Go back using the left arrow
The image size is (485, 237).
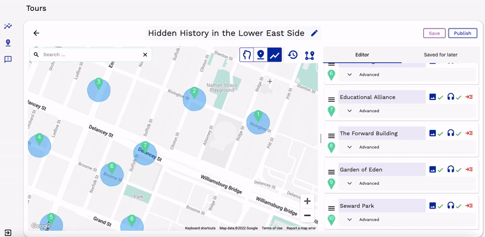(x=36, y=33)
